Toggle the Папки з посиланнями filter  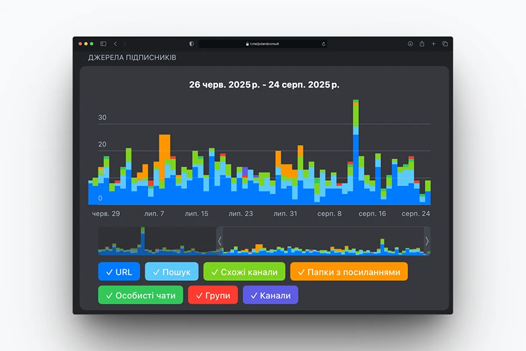click(349, 272)
